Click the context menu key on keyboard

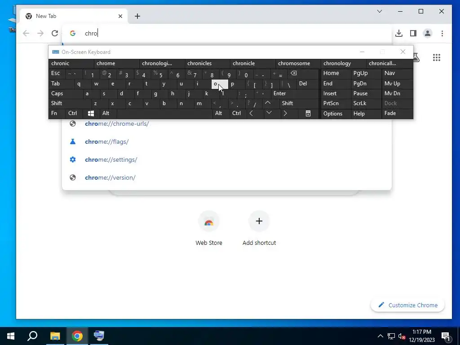point(308,113)
